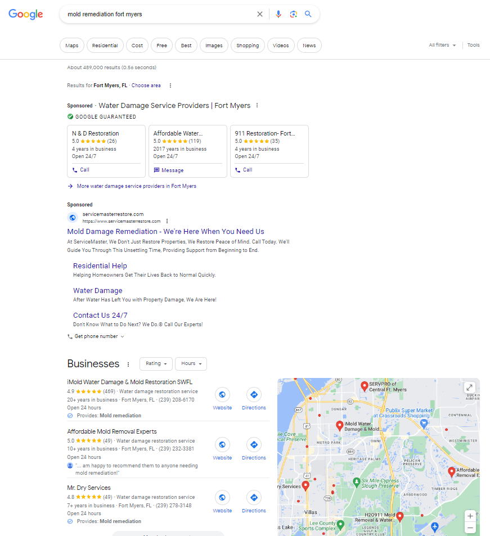The height and width of the screenshot is (536, 490).
Task: Select the Best filter chip
Action: (186, 46)
